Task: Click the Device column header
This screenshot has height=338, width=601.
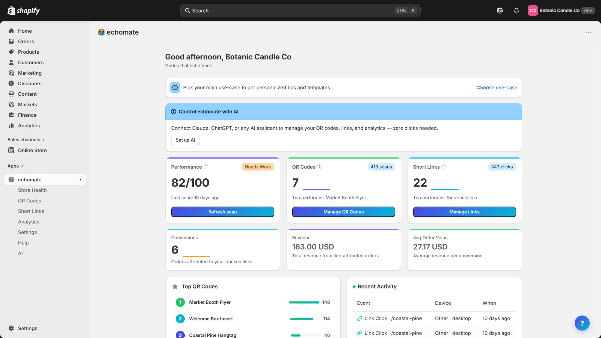Action: tap(443, 303)
